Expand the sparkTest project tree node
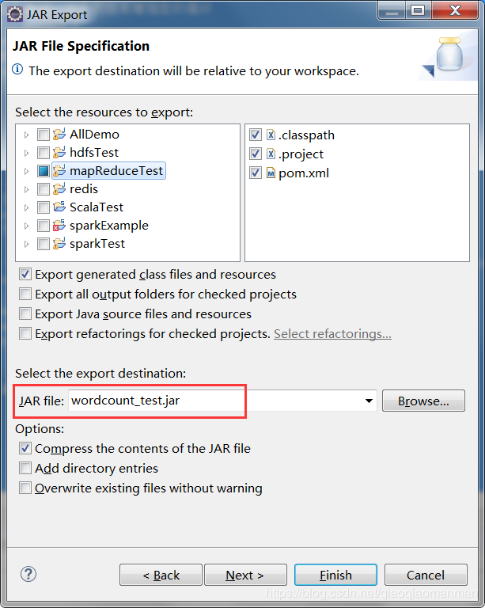 [x=26, y=244]
